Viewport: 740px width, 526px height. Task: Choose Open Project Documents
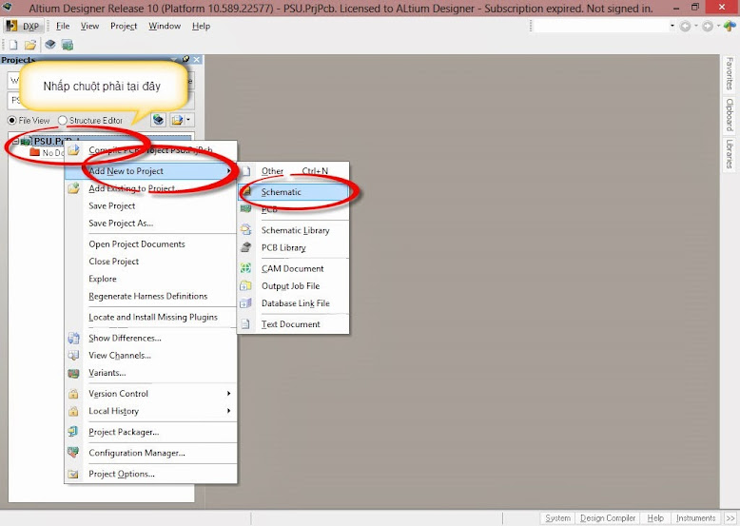tap(150, 244)
